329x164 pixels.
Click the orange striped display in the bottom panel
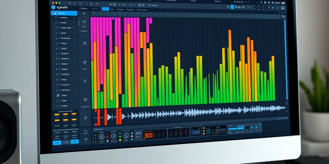click(x=149, y=135)
